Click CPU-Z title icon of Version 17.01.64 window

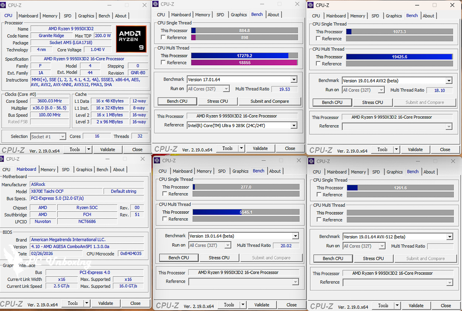[x=156, y=4]
